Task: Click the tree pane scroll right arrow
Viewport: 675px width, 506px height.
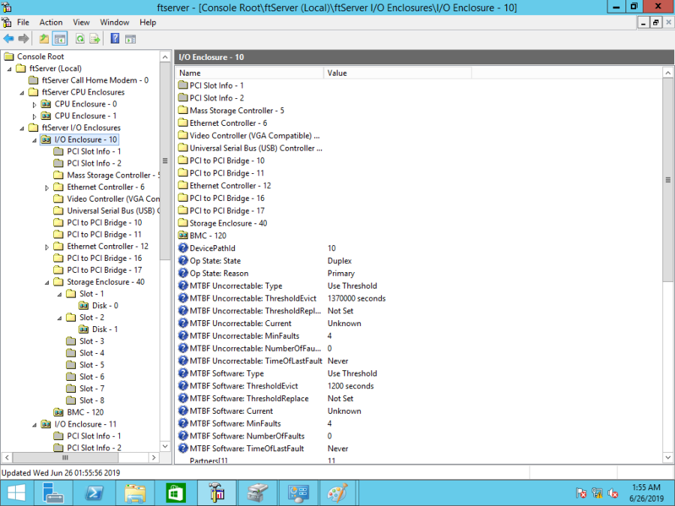Action: pos(154,457)
